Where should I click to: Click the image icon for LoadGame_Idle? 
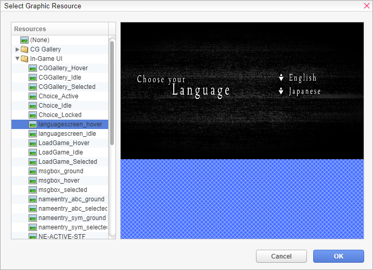click(33, 152)
